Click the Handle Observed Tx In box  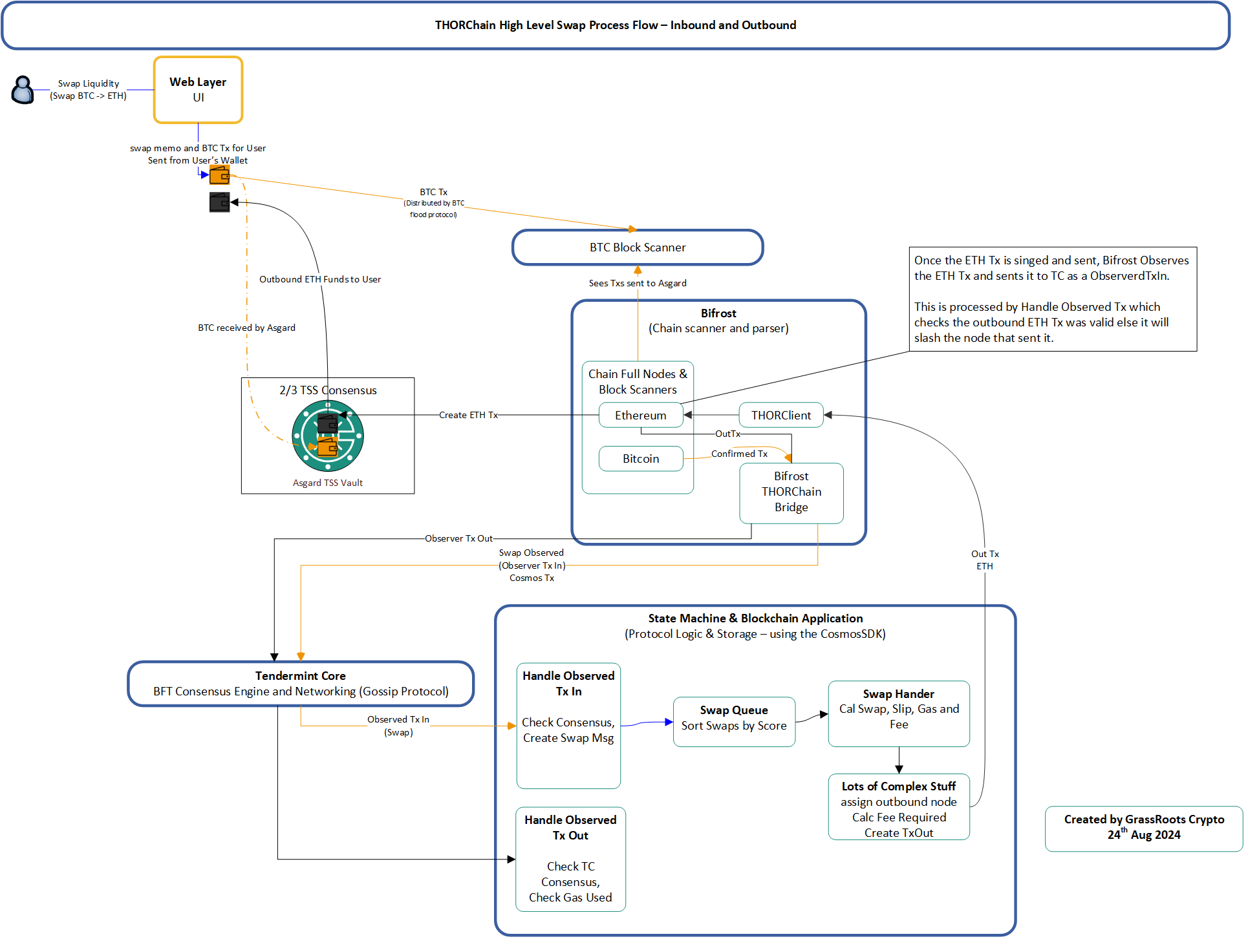click(x=568, y=726)
